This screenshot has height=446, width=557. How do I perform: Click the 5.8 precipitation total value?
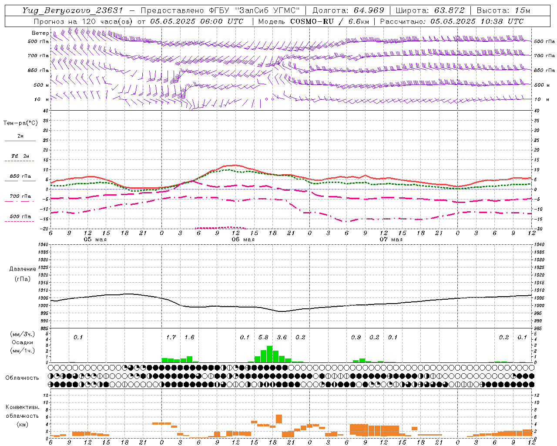coord(263,338)
